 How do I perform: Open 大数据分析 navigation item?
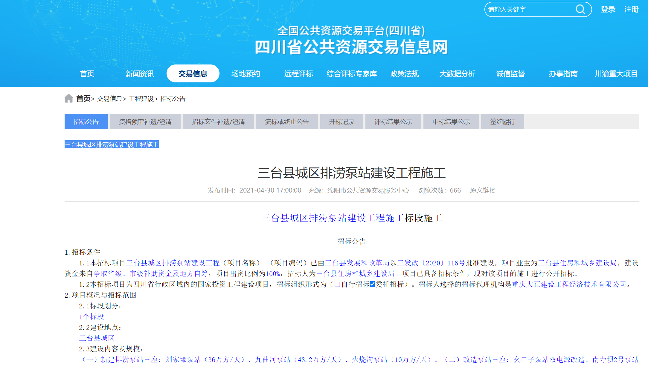(x=457, y=73)
